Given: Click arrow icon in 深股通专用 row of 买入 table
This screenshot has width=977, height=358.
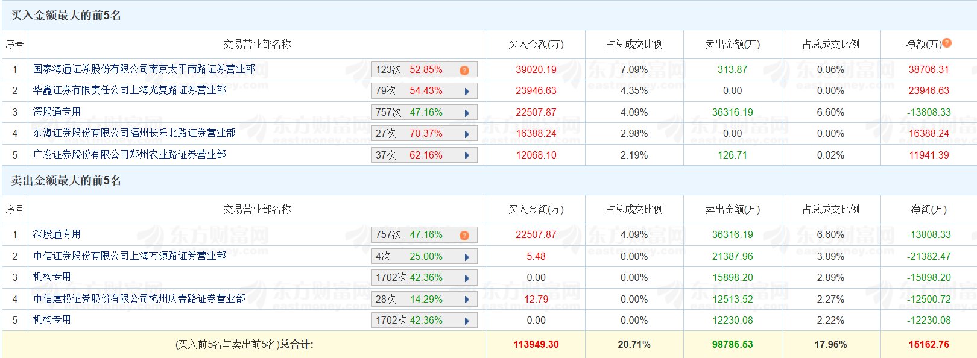Looking at the screenshot, I should [467, 113].
